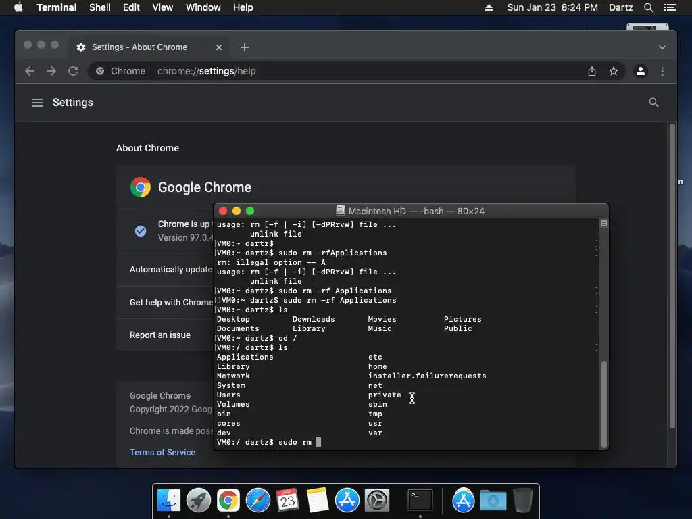Open Notes from the Dock

coord(318,501)
